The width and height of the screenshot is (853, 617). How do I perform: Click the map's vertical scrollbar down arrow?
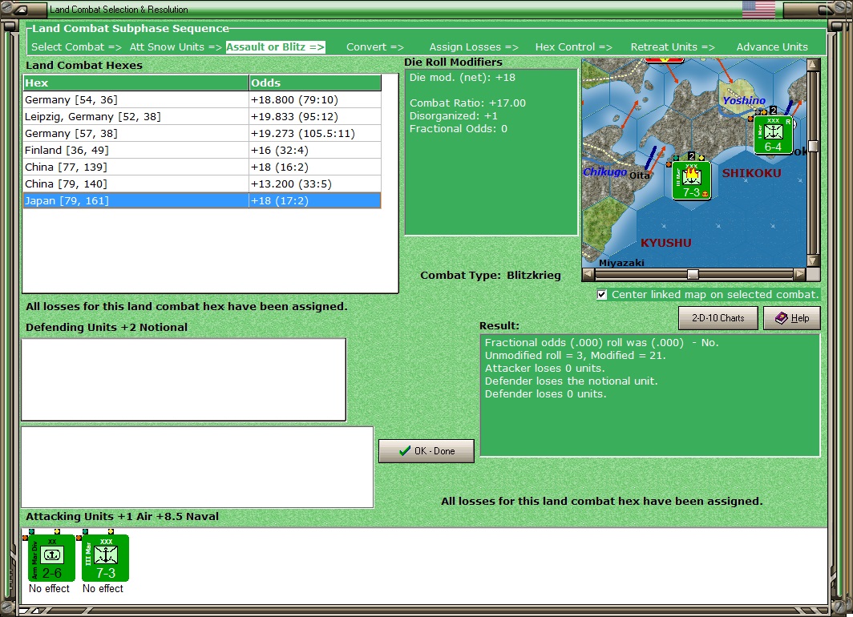[x=813, y=261]
